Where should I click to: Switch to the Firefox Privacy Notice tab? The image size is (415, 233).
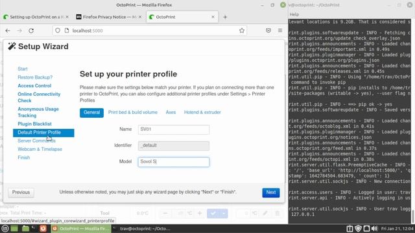tap(109, 17)
